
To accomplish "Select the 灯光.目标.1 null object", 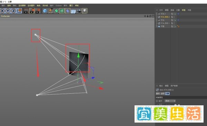I will click(165, 23).
